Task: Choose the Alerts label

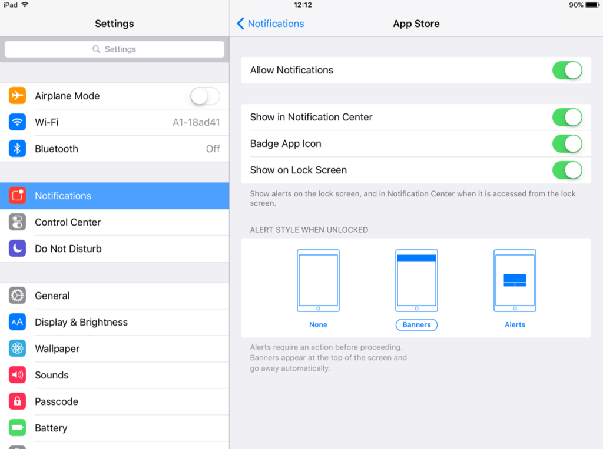Action: [515, 324]
